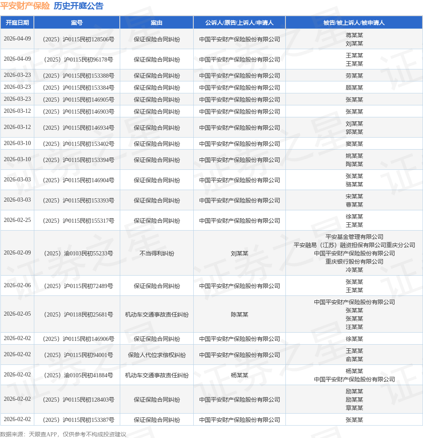Select case number 沪0115民初146903号
The height and width of the screenshot is (438, 423).
tap(78, 112)
